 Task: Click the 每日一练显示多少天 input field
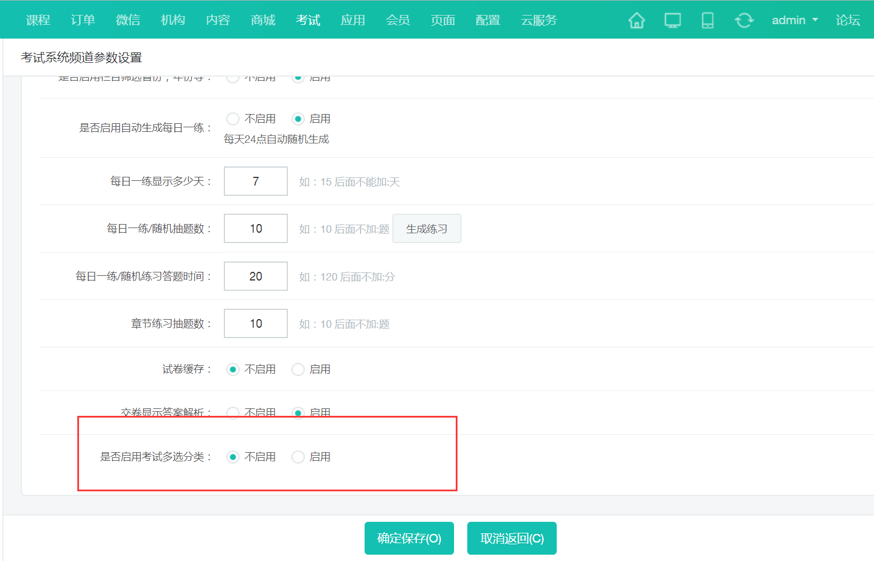[255, 181]
